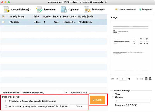Click the three-dots browse folder button

pos(67,106)
